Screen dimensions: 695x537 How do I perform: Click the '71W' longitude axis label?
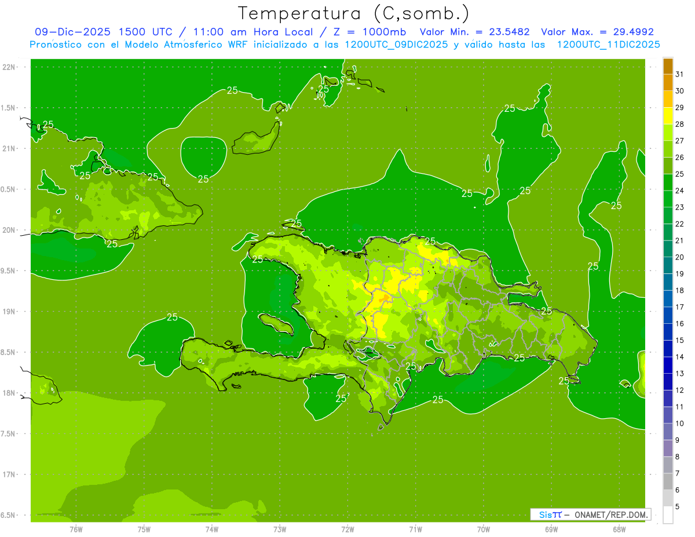tap(415, 529)
